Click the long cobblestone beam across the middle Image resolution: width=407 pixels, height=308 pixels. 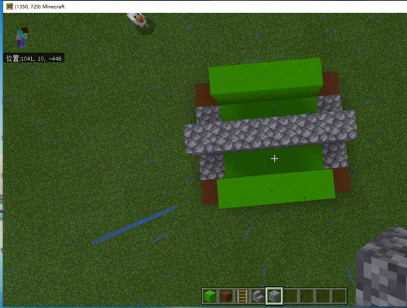(271, 132)
